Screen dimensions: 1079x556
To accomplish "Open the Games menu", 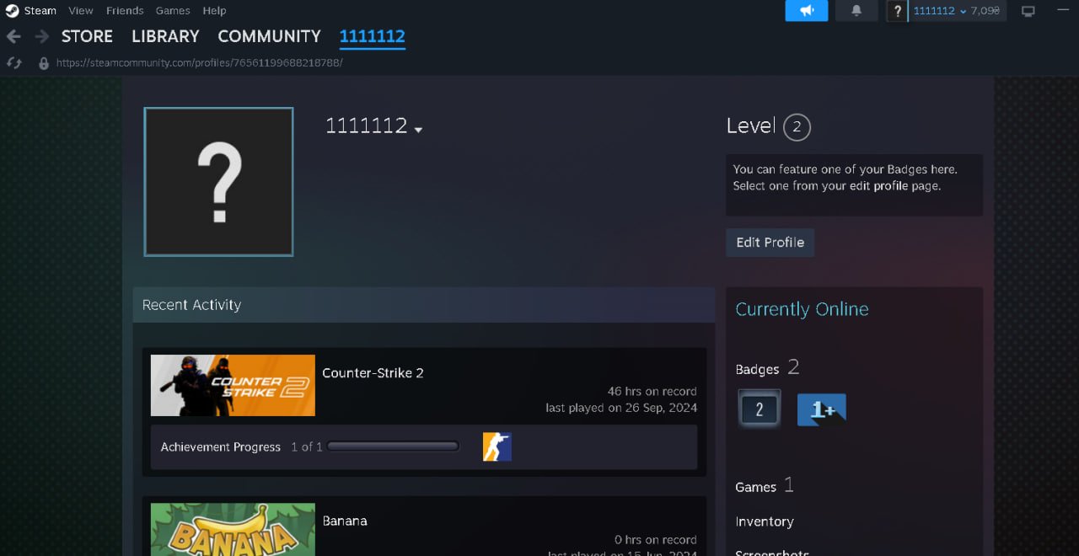I will click(173, 11).
